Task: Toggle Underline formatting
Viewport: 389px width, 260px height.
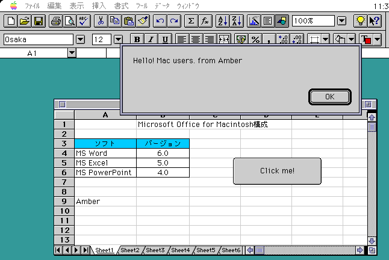Action: (165, 39)
